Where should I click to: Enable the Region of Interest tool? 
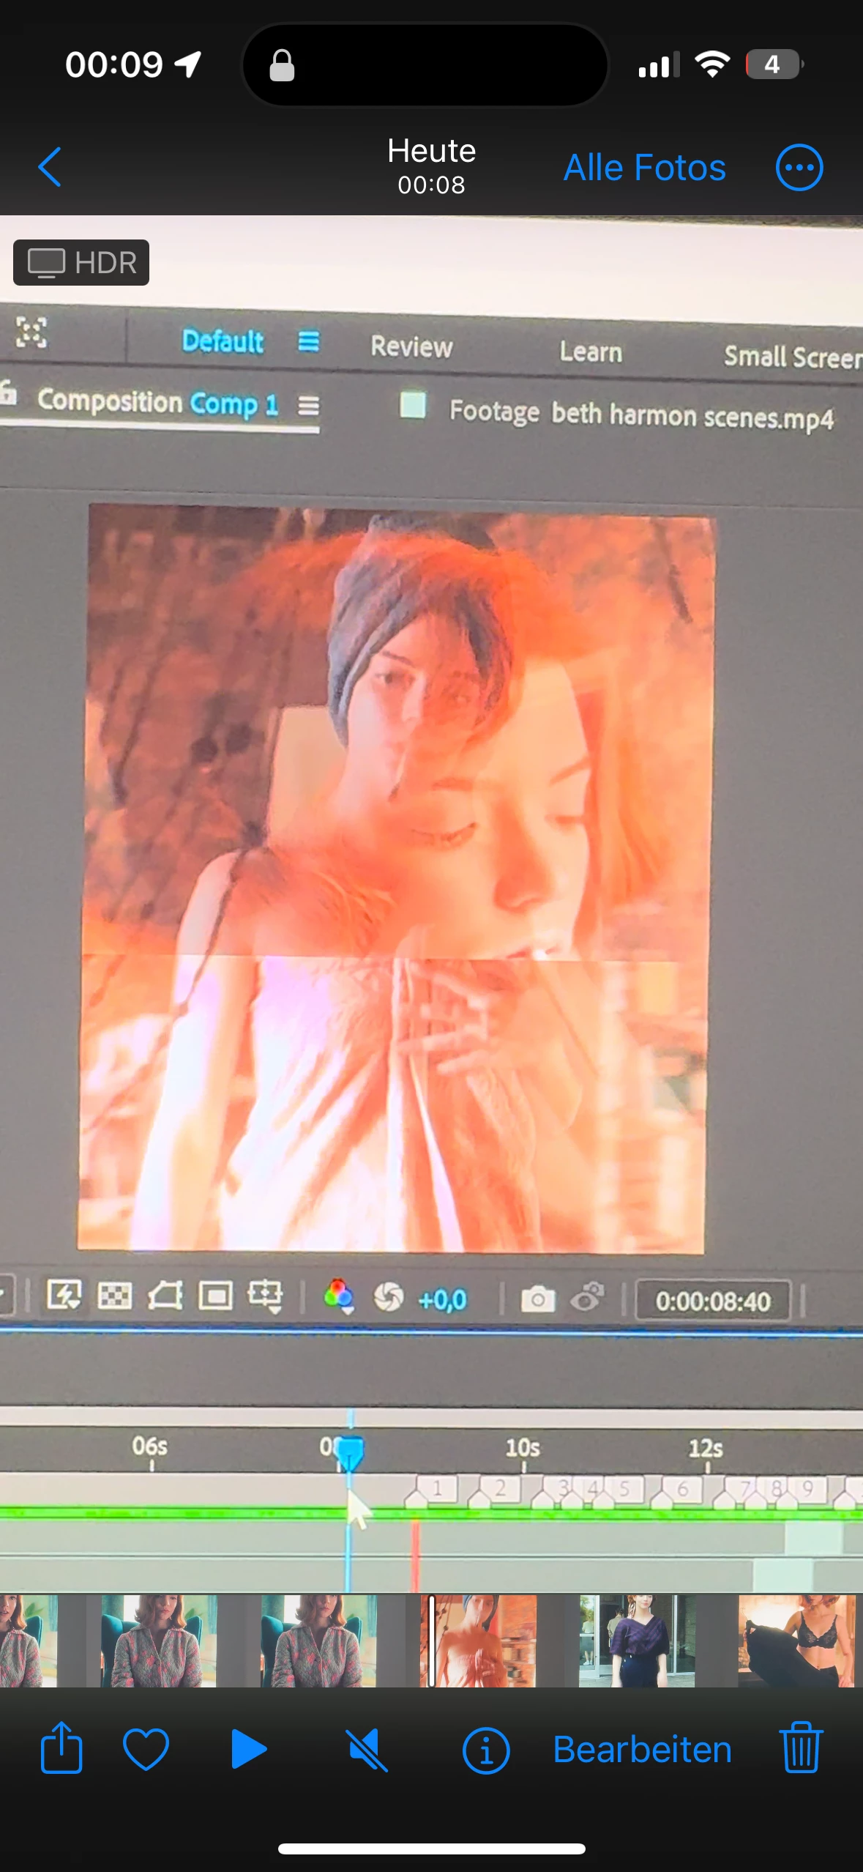216,1296
